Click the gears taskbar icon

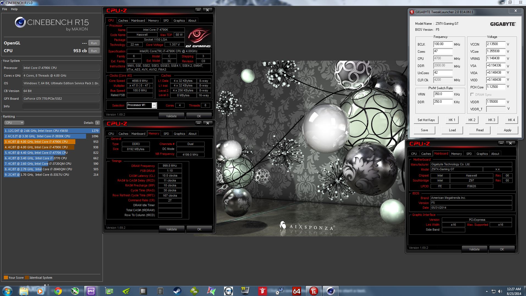279,291
